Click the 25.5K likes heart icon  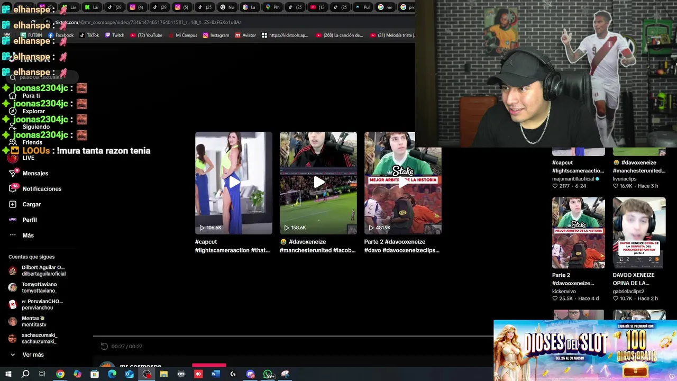tap(555, 298)
